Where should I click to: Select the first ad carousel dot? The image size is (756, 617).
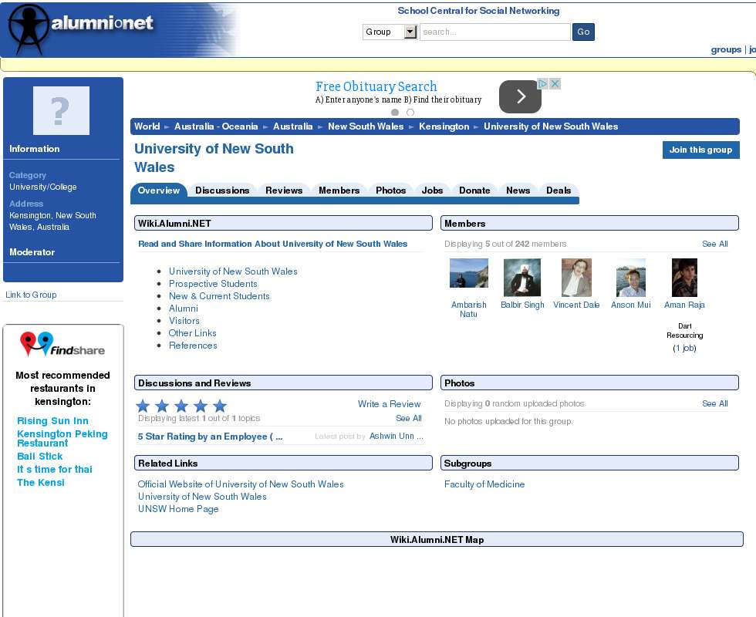[x=395, y=113]
